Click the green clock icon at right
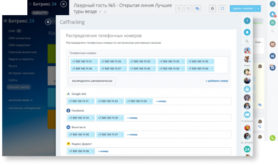The height and width of the screenshot is (165, 278). [272, 23]
